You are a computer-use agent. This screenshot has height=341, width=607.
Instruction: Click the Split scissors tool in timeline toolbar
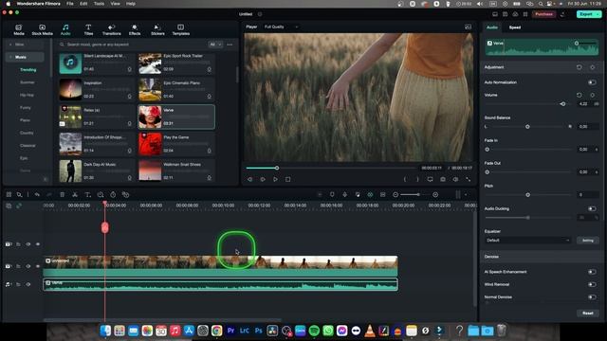75,194
